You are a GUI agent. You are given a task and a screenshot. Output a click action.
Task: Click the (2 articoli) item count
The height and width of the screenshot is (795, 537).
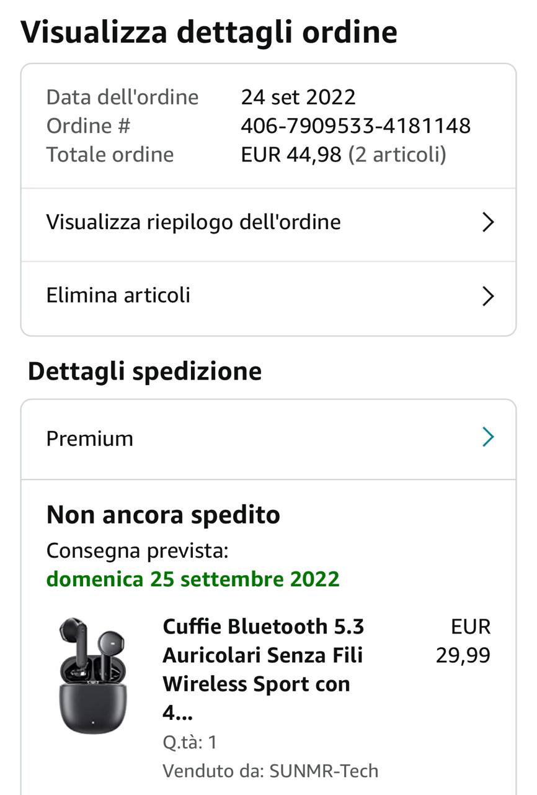coord(397,155)
